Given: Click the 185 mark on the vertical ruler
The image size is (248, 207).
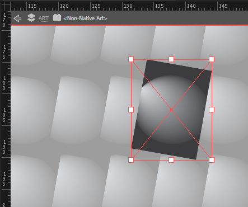Looking at the screenshot, I should 4,115.
